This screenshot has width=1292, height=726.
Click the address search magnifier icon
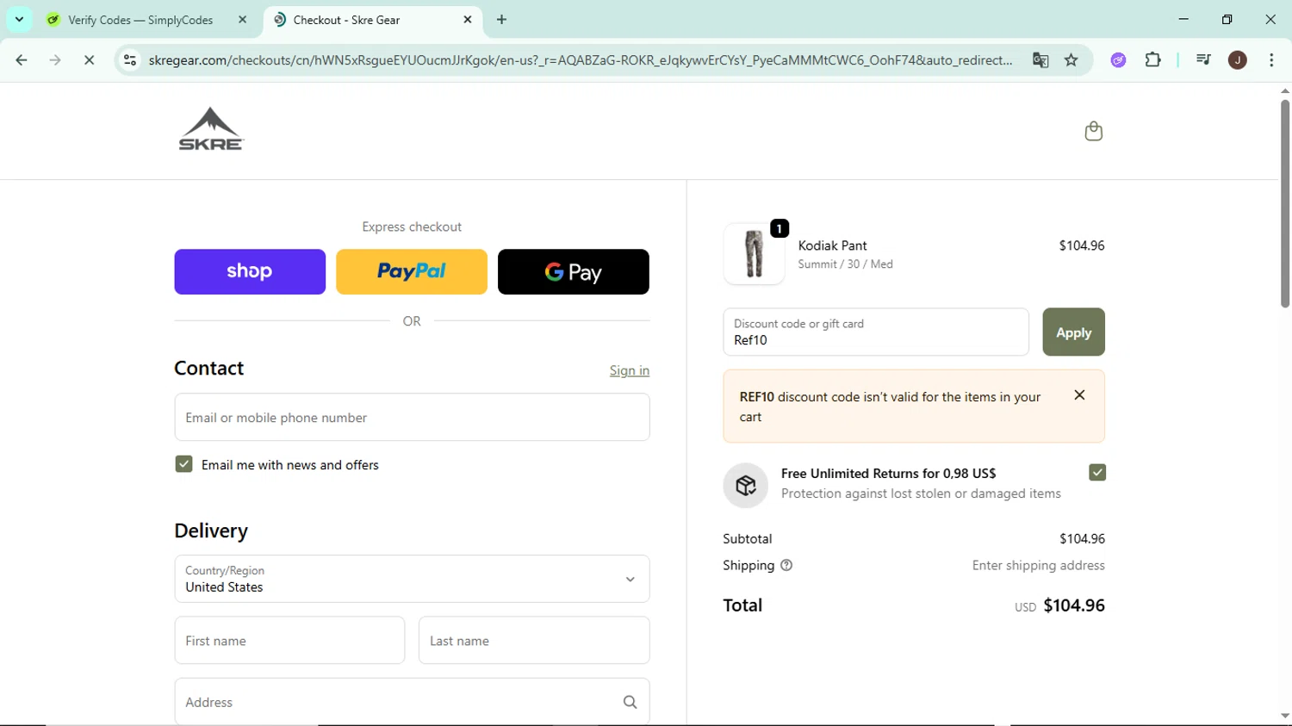click(630, 703)
